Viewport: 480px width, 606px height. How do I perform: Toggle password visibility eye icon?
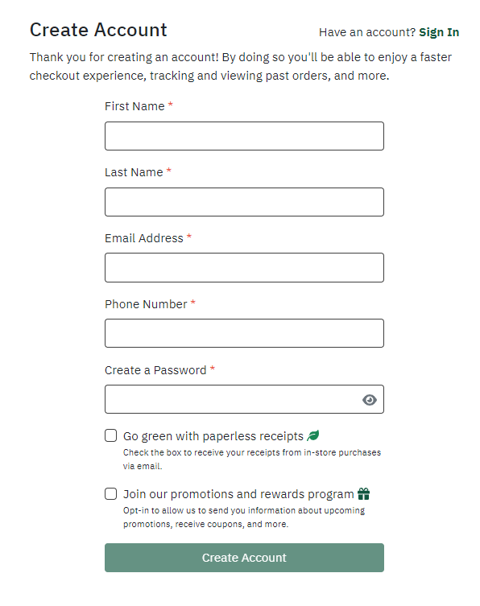(x=370, y=400)
